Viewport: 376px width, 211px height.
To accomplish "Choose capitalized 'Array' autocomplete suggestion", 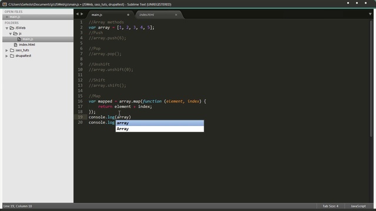I will click(x=160, y=129).
